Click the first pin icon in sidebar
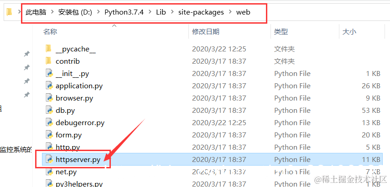 26,54
